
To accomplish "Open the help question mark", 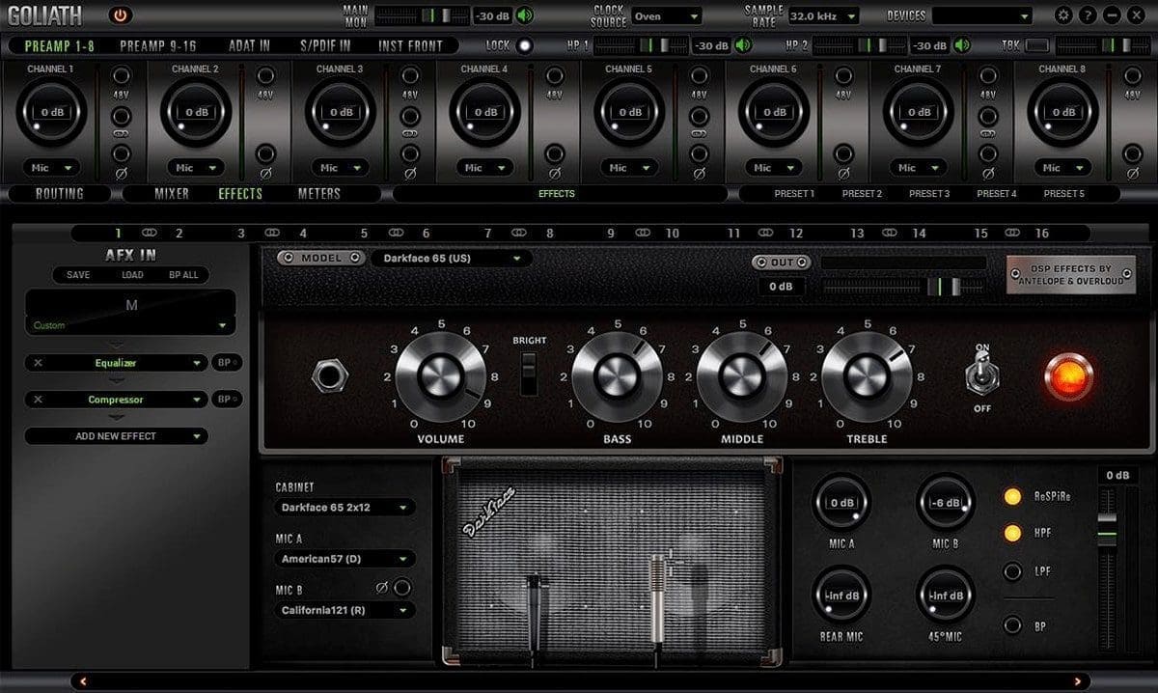I will tap(1088, 15).
